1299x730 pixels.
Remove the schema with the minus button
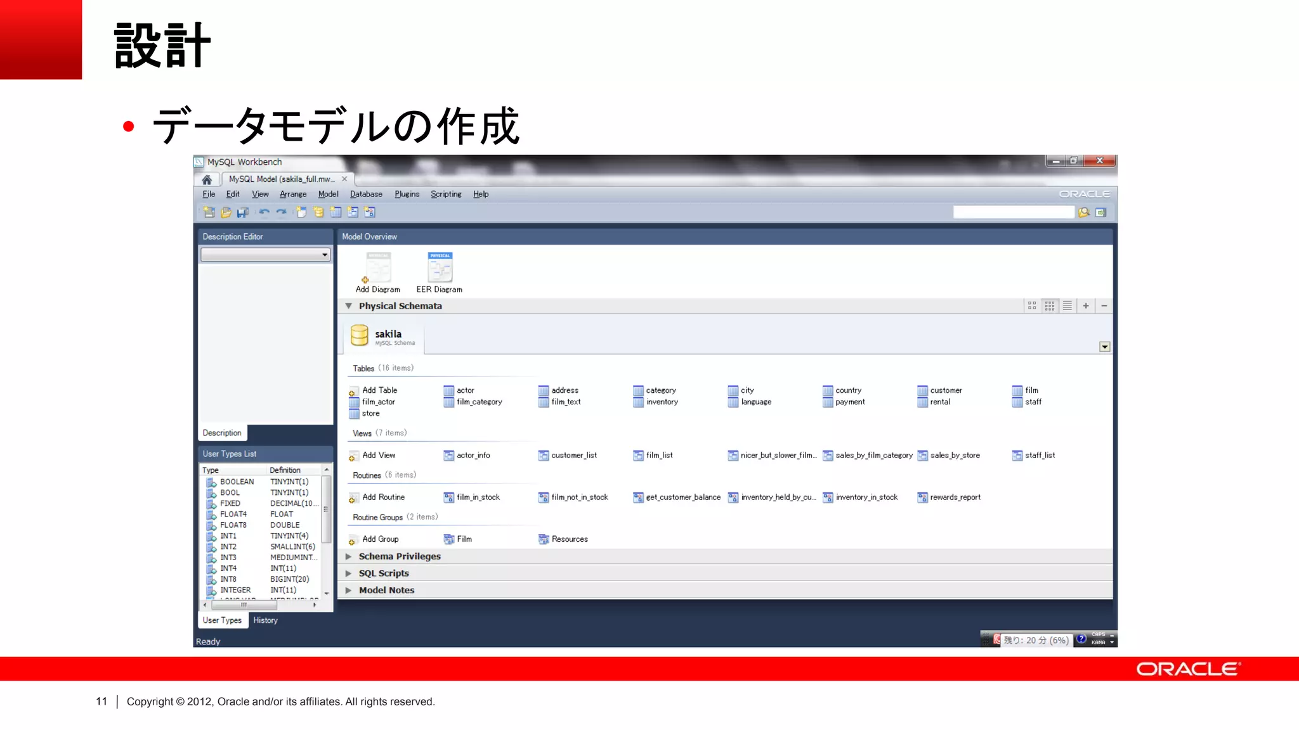1104,305
